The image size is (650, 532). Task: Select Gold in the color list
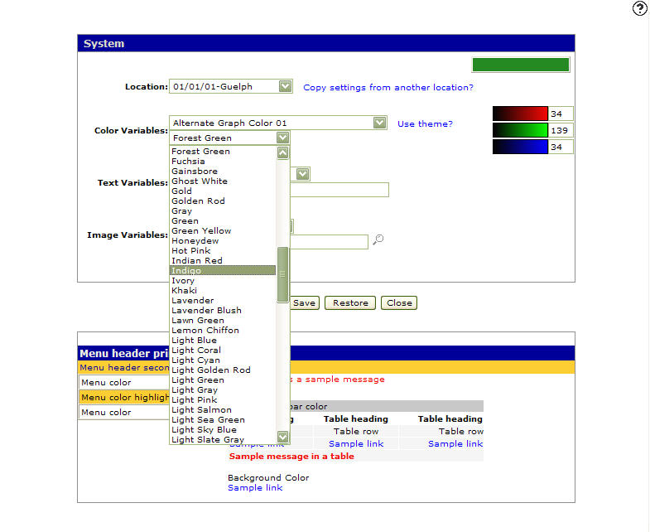[223, 191]
